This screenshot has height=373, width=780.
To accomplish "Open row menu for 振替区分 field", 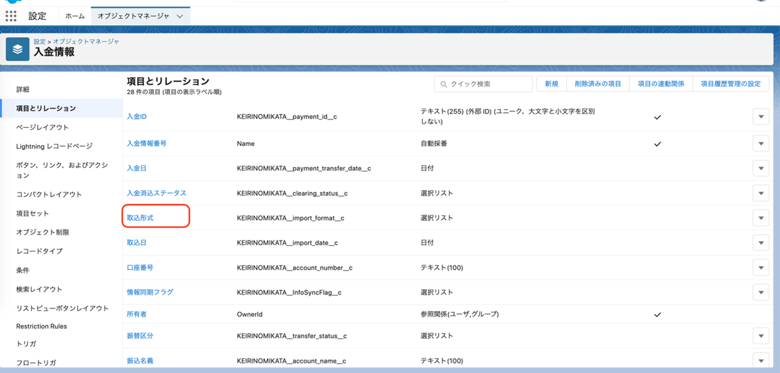I will tap(761, 336).
